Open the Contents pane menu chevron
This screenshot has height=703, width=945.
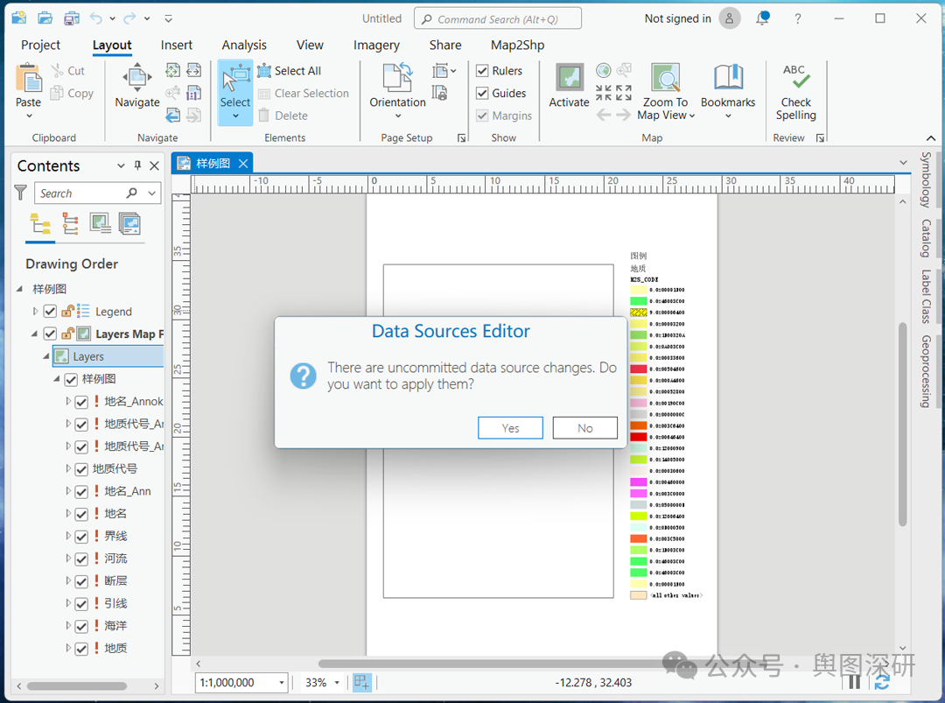point(121,165)
